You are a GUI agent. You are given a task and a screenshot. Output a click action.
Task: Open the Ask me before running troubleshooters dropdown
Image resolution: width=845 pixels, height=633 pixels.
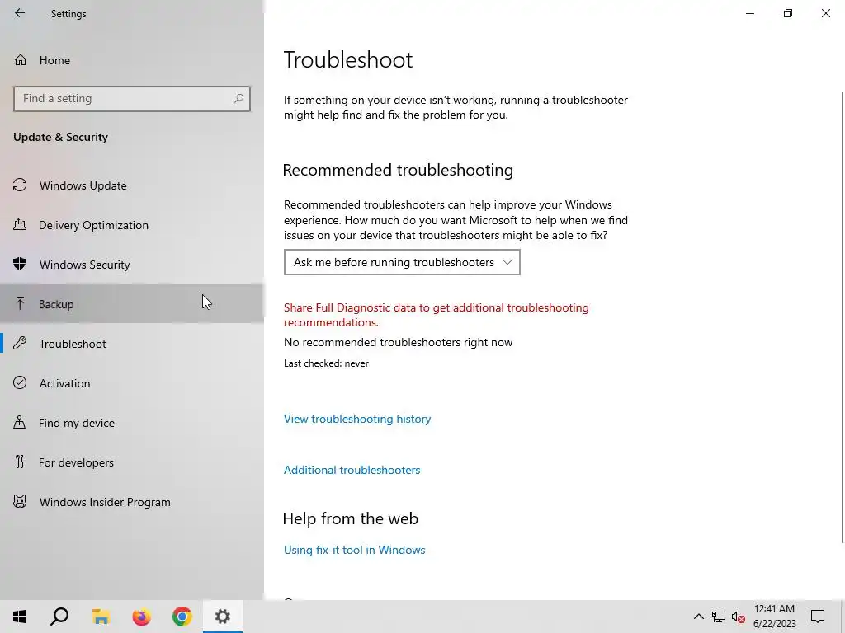(402, 262)
